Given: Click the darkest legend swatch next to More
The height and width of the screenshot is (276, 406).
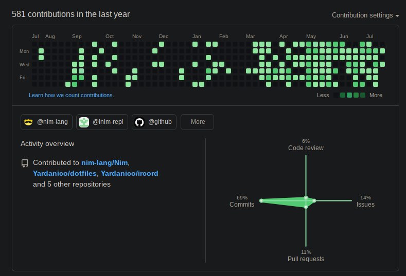Looking at the screenshot, I should (363, 95).
